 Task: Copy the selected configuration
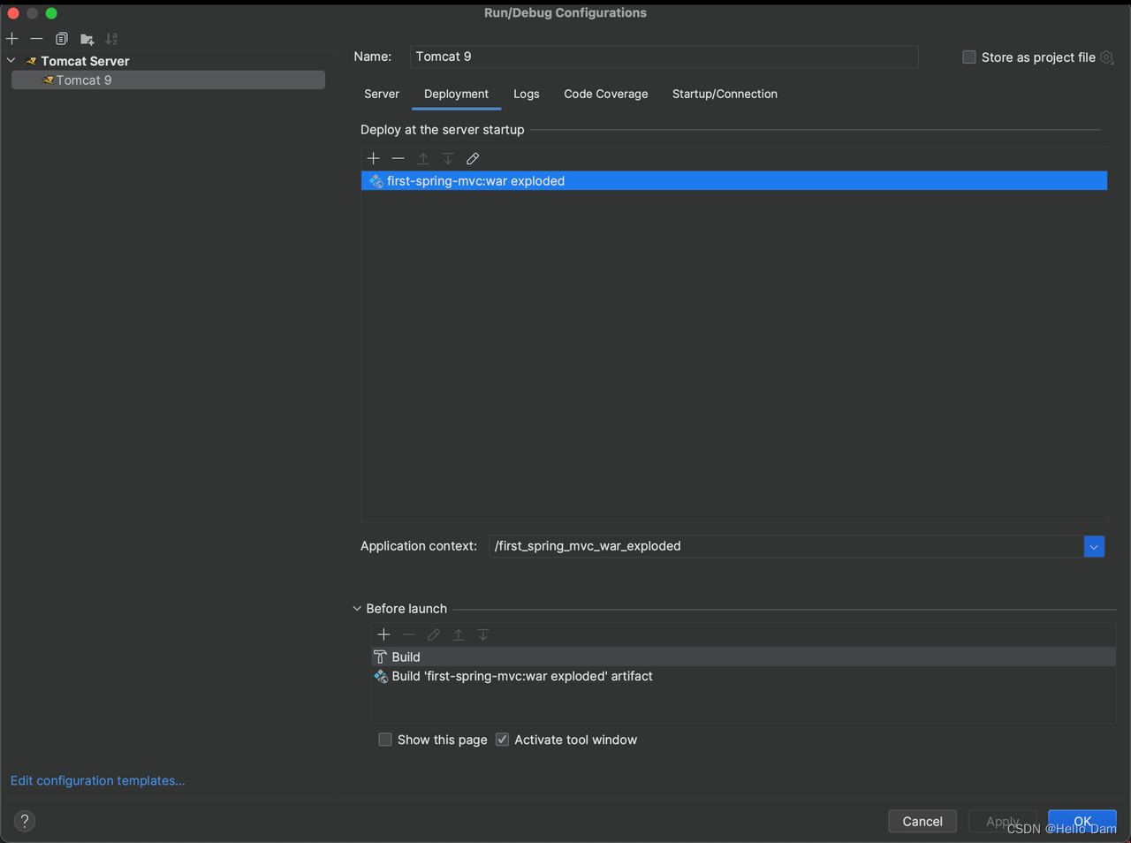click(62, 39)
